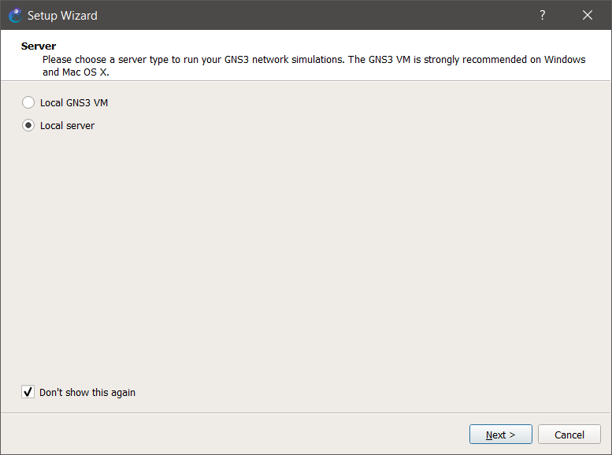Click empty title bar space before help button
Image resolution: width=612 pixels, height=455 pixels.
pyautogui.click(x=315, y=15)
